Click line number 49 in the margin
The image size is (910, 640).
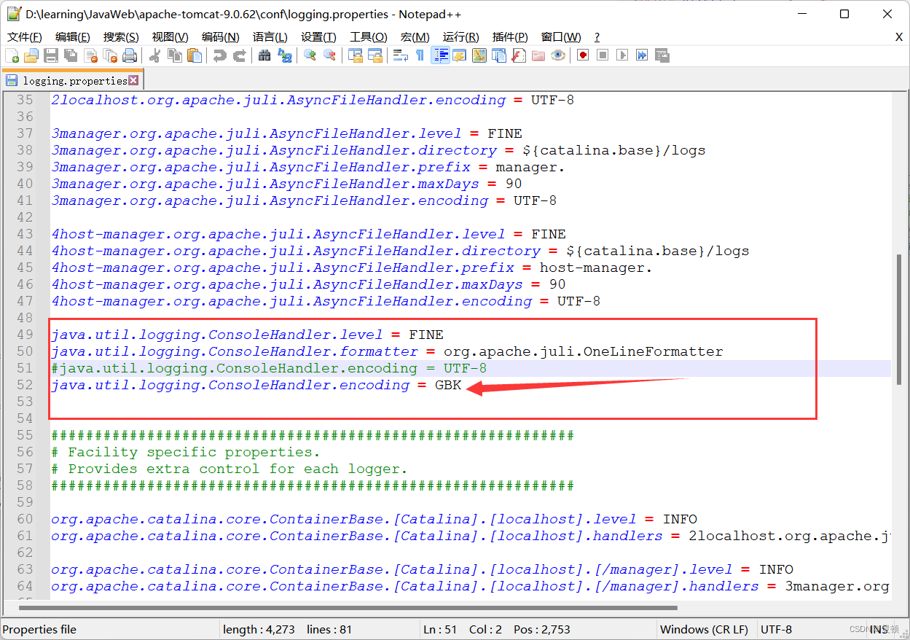[x=25, y=335]
